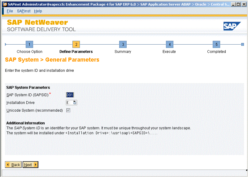This screenshot has height=177, width=248.
Task: Click the start arrow of progress roadmap
Action: tap(6, 44)
